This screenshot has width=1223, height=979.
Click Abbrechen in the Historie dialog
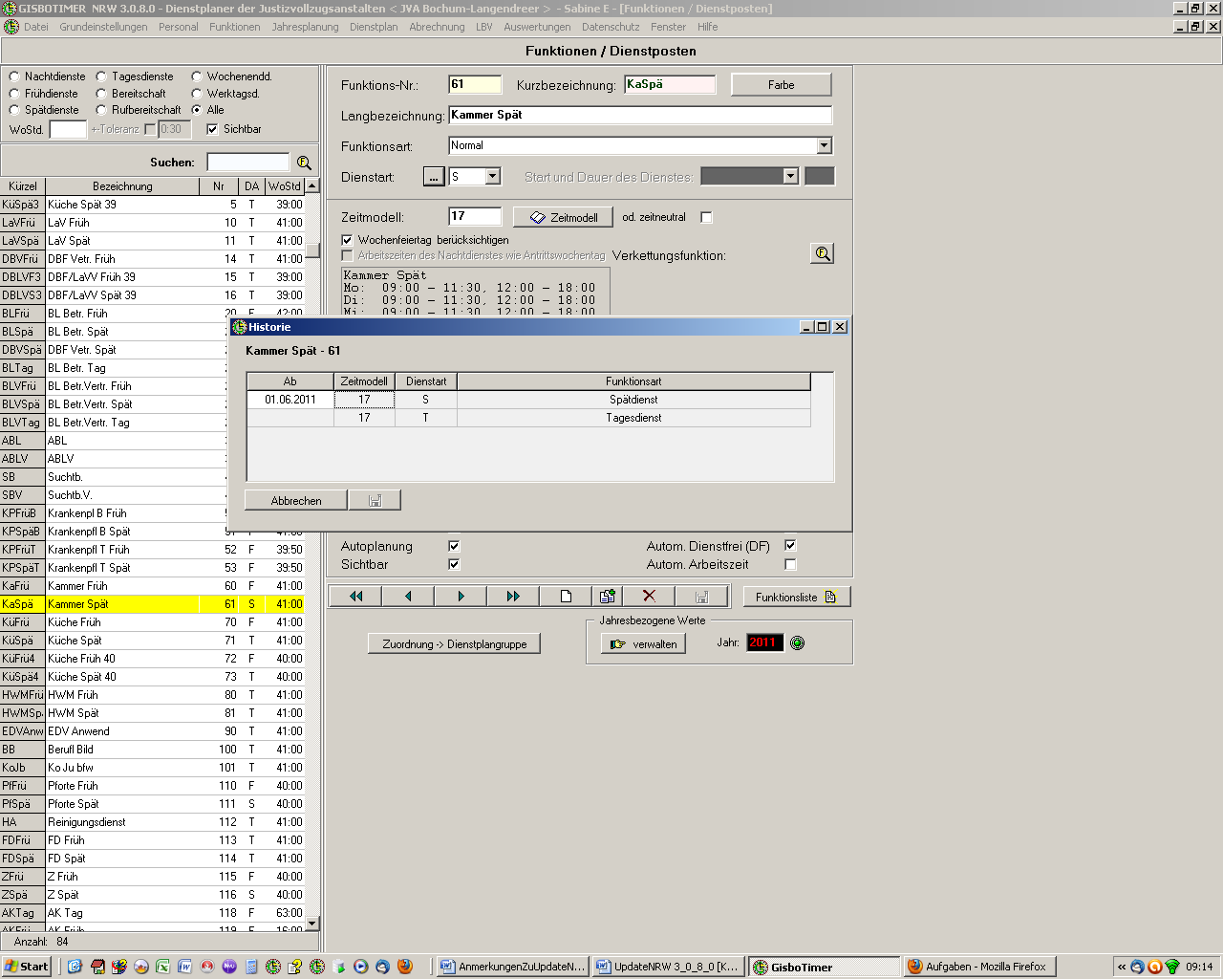tap(296, 500)
